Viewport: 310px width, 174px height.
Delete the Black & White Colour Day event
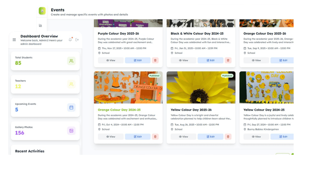click(228, 60)
